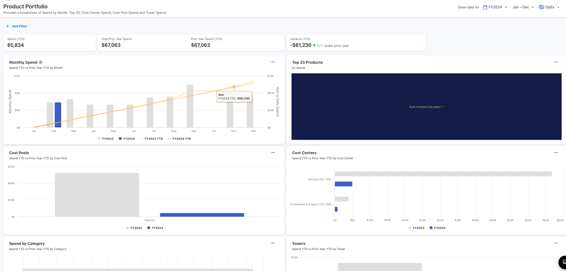Expand the Jan - Dec period dropdown
Screen dimensions: 566x271
[523, 7]
